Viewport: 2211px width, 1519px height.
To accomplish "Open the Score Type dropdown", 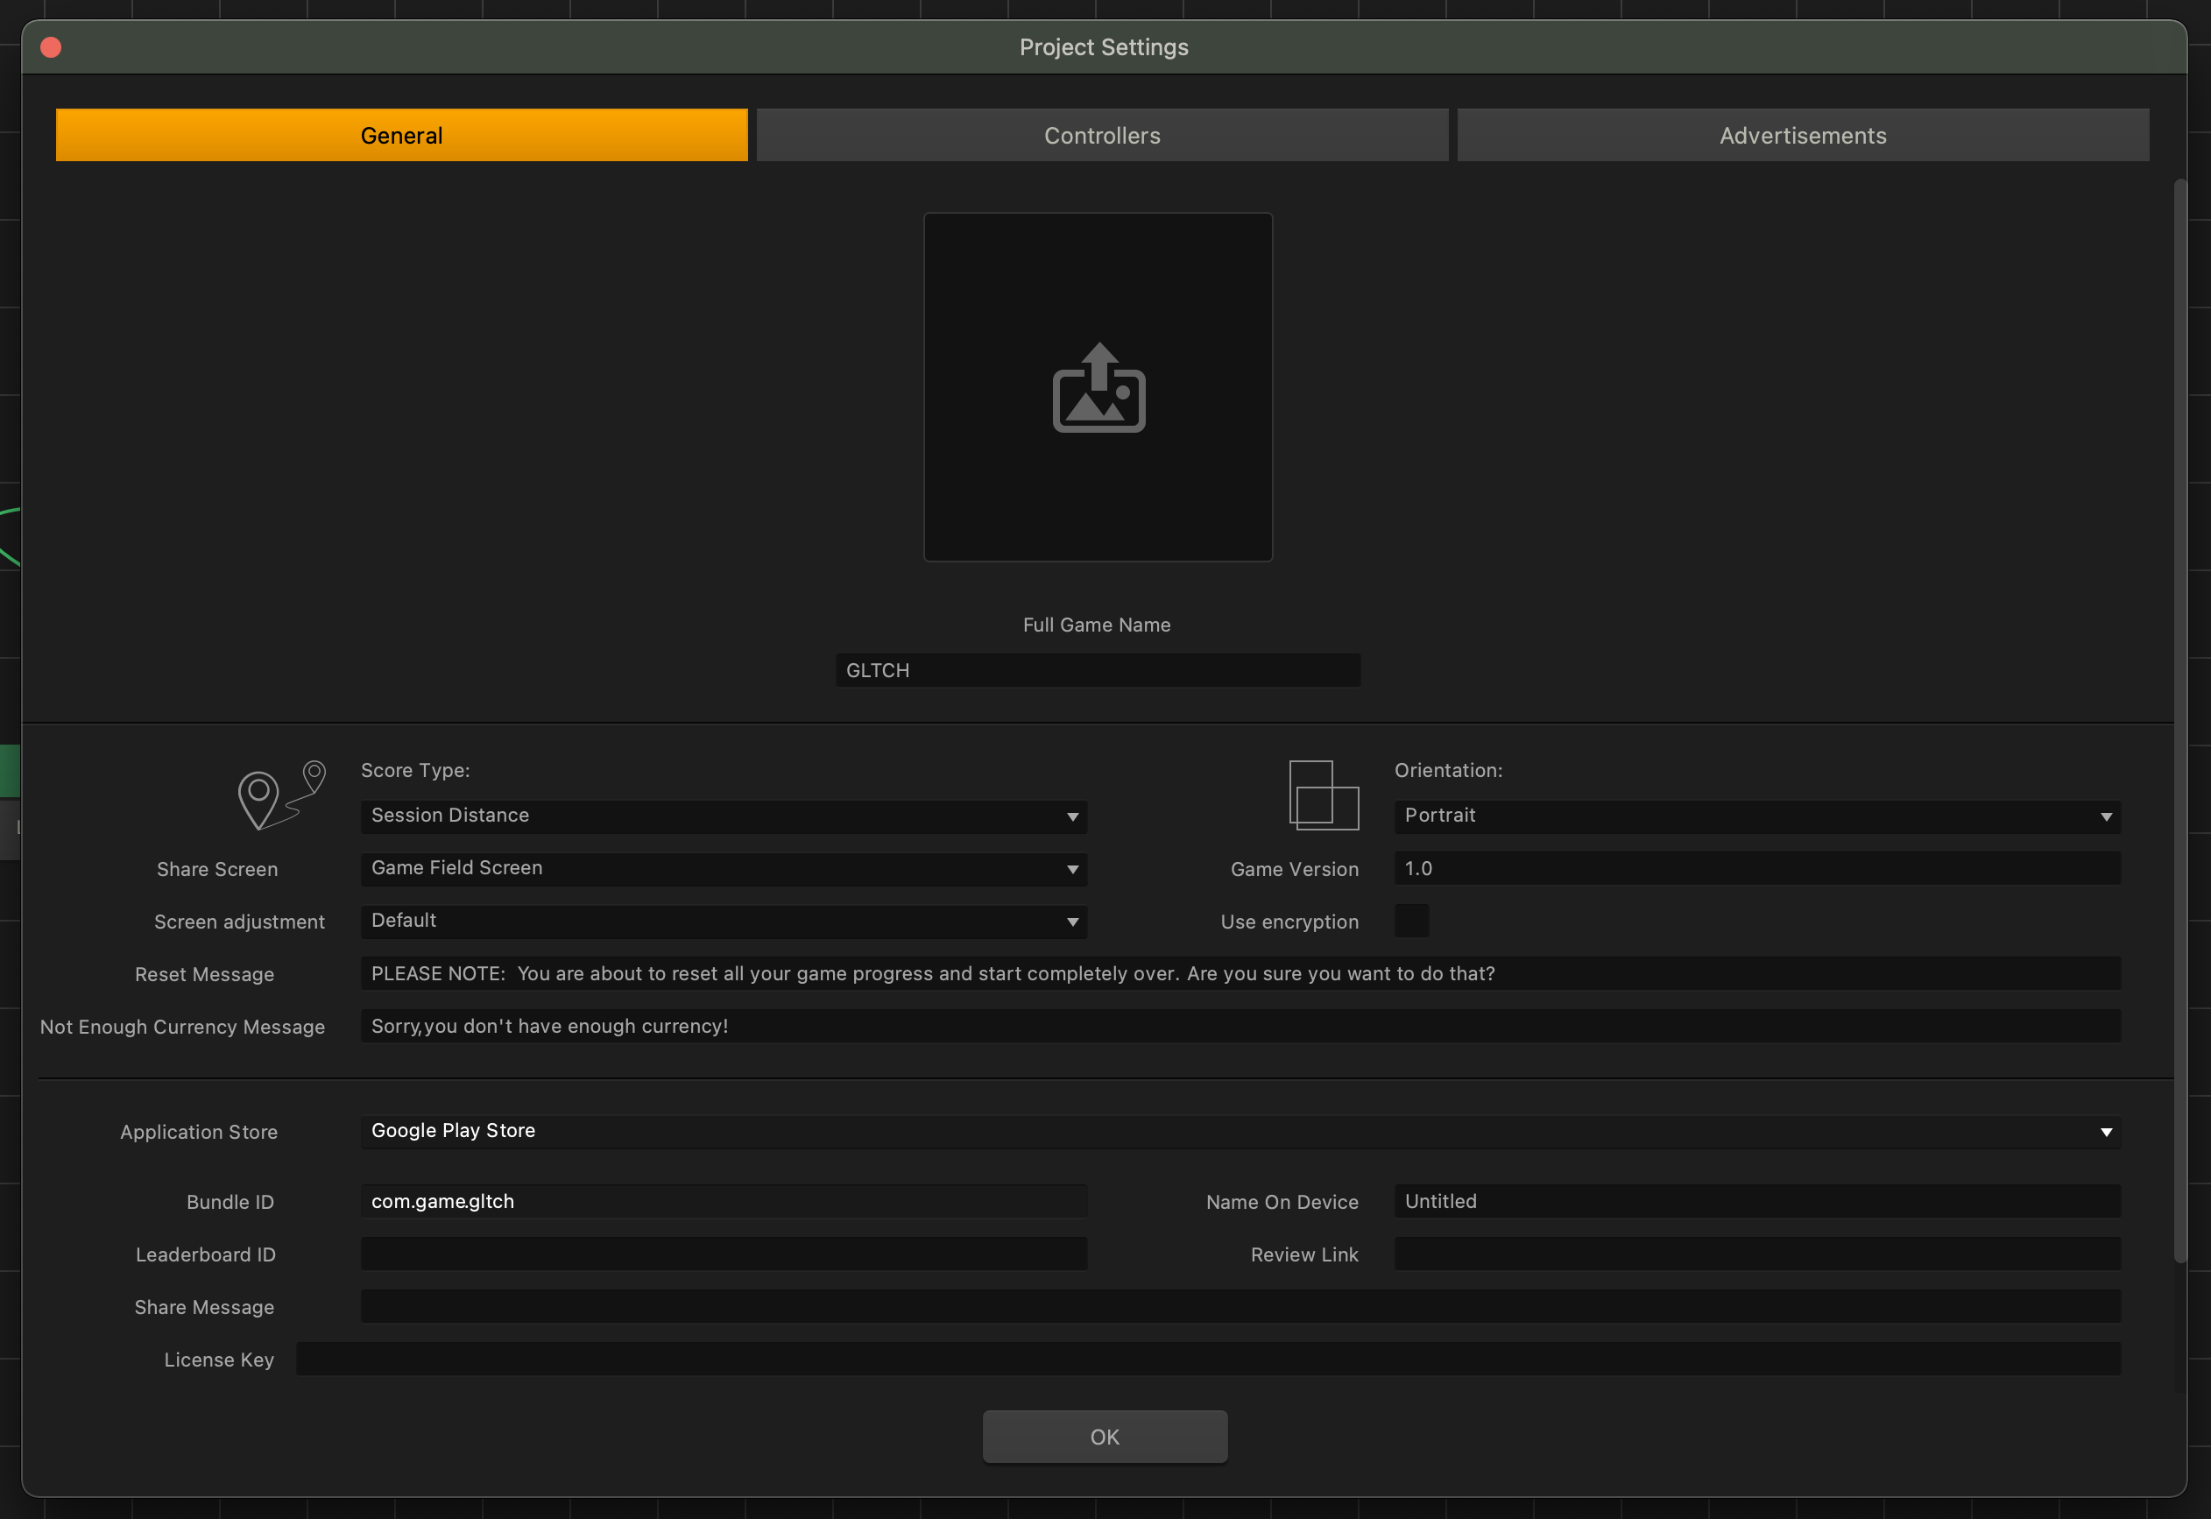I will (724, 816).
